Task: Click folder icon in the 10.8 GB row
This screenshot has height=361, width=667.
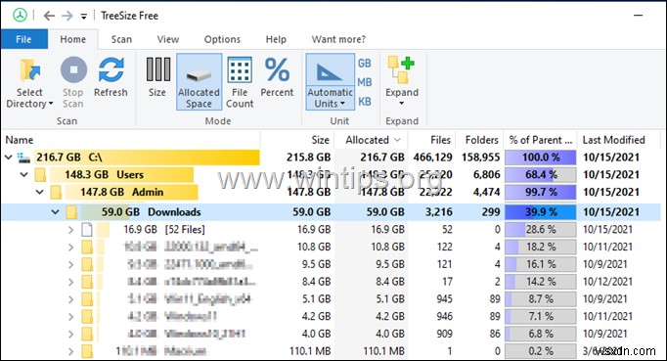Action: [87, 247]
